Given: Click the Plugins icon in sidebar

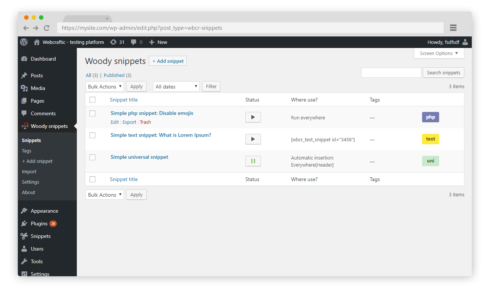Looking at the screenshot, I should [24, 223].
